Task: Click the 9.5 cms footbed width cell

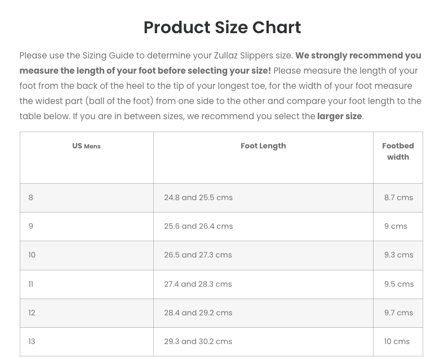Action: pyautogui.click(x=398, y=284)
